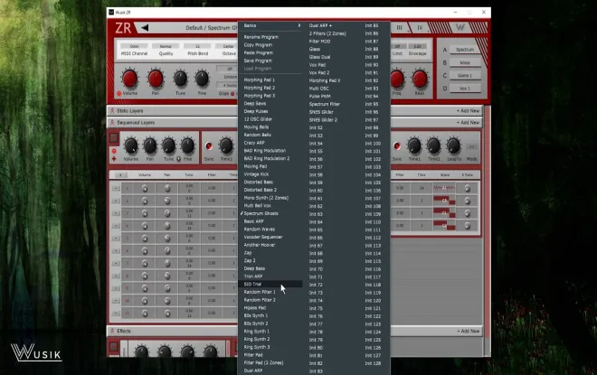Viewport: 597px width, 375px height.
Task: Open the Pitch Bend value selector
Action: 197,46
